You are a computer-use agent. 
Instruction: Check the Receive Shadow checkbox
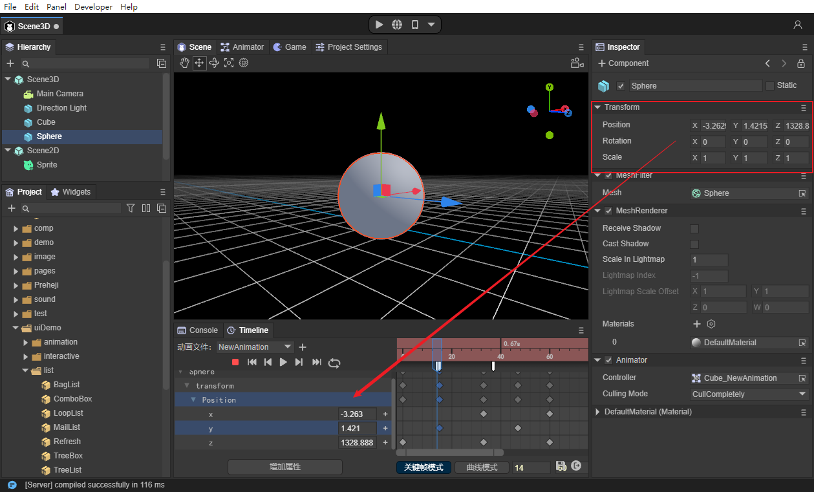pyautogui.click(x=694, y=228)
